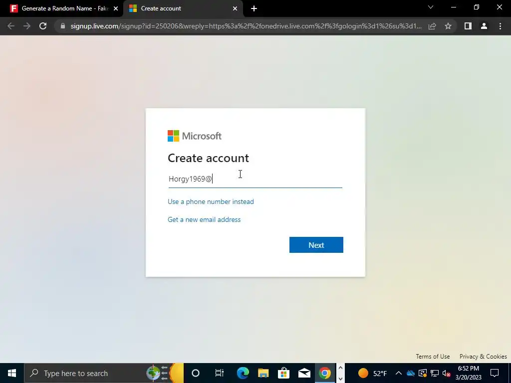Viewport: 511px width, 383px height.
Task: Click taskbar scroll down arrow
Action: point(340,379)
